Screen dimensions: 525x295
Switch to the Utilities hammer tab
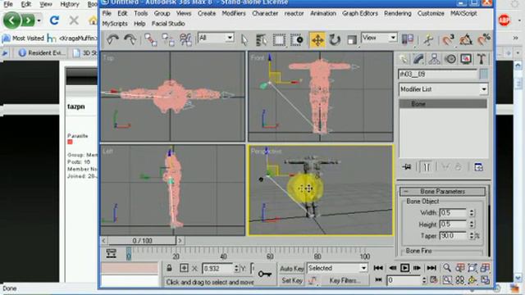[x=482, y=59]
